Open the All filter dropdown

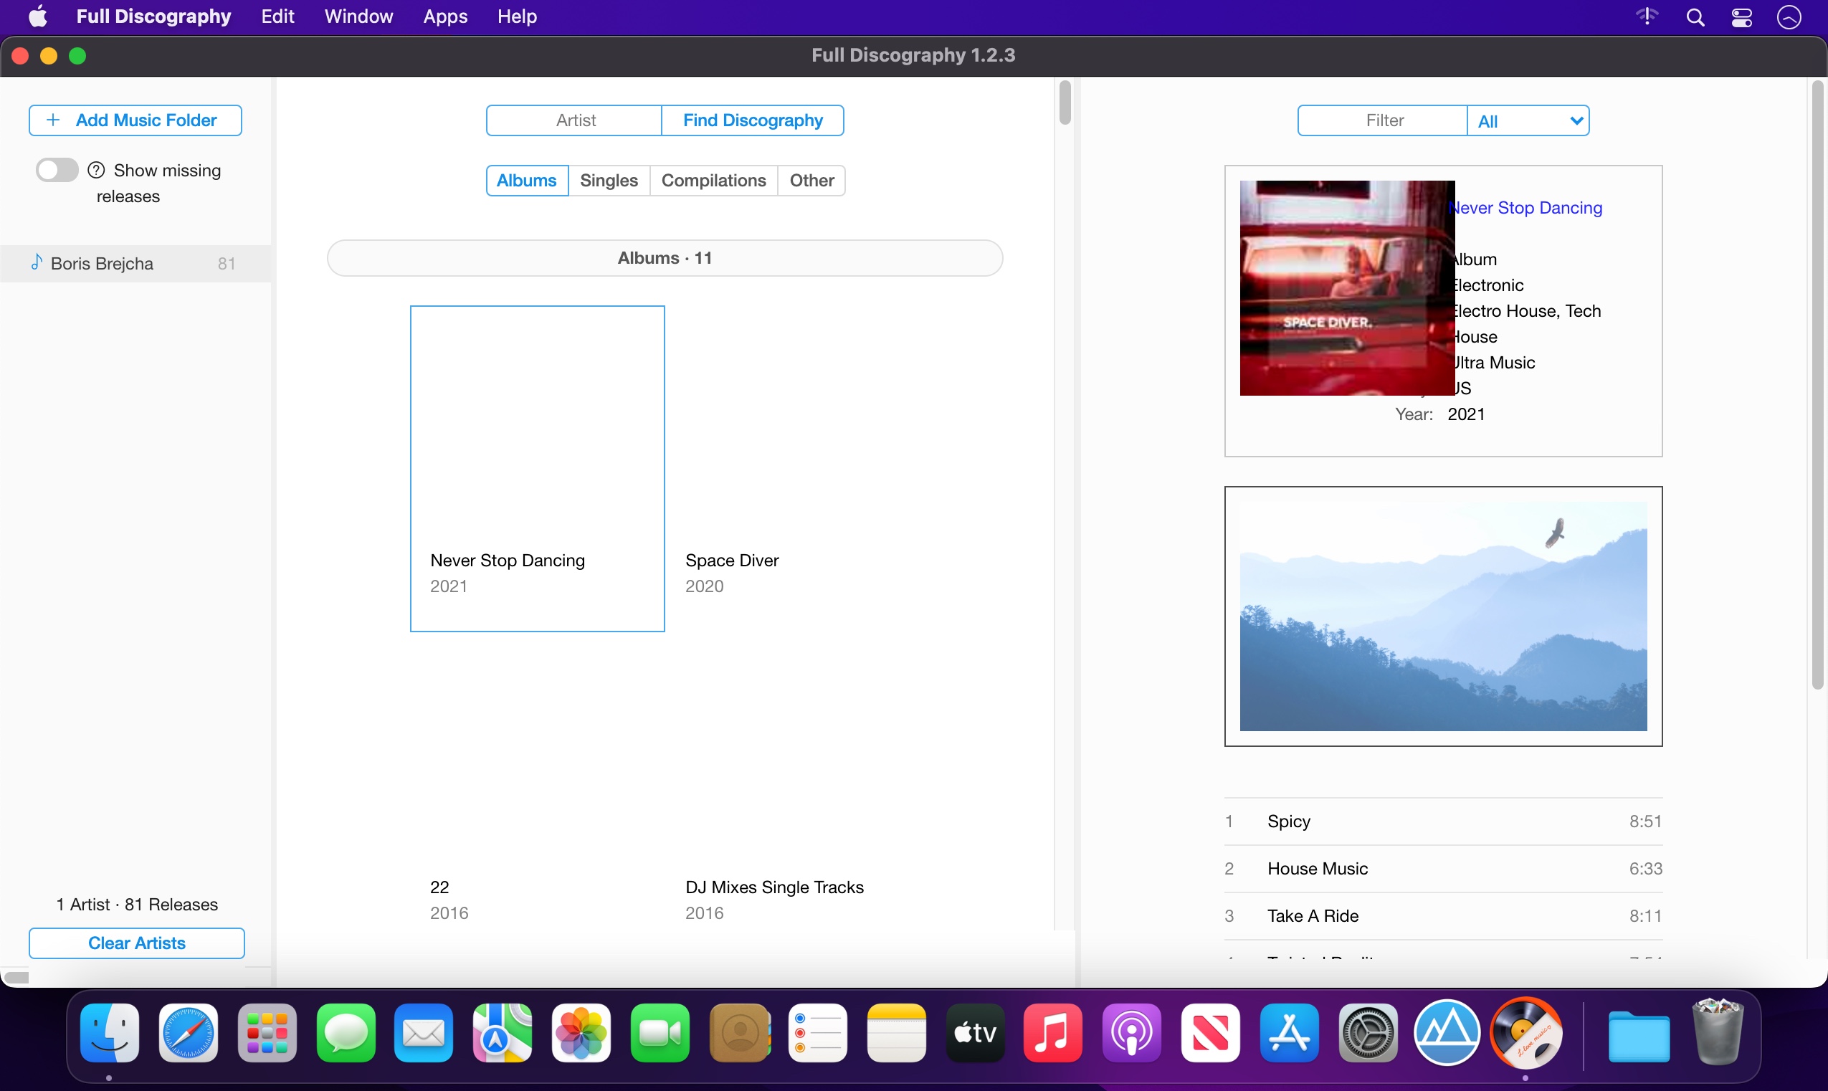click(x=1528, y=120)
